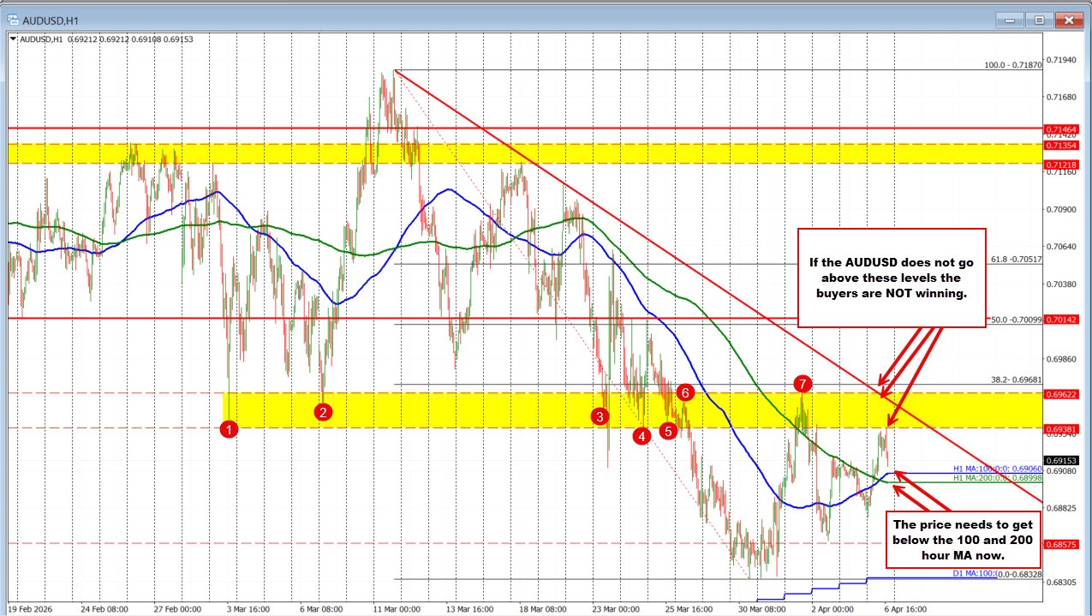Click the 'buyers are NOT winning' annotation box
Viewport: 1092px width, 616px height.
point(892,278)
